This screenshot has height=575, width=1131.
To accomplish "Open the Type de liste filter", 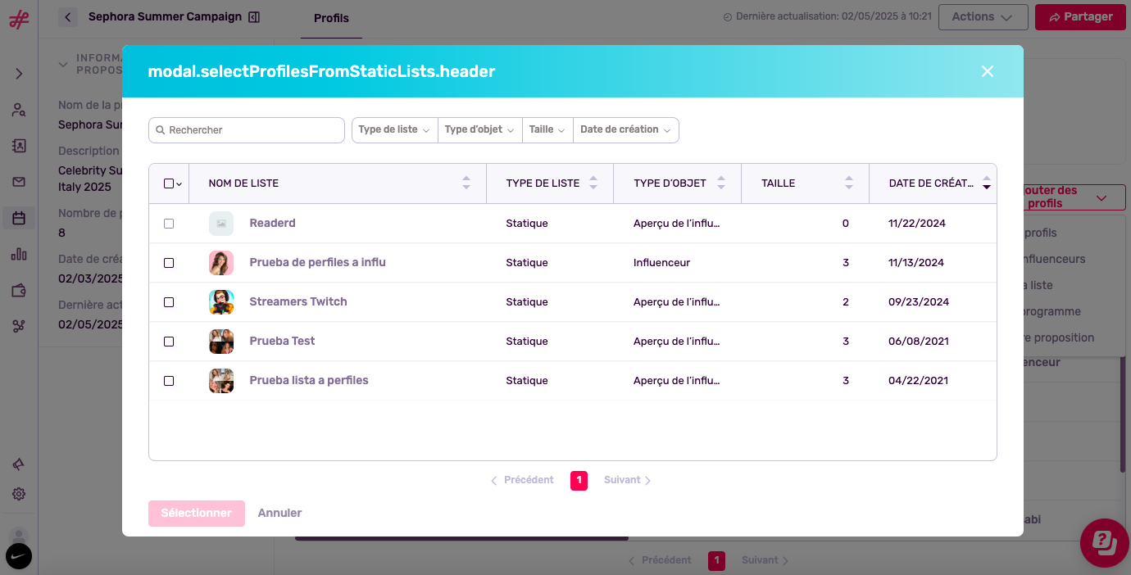I will pos(395,130).
